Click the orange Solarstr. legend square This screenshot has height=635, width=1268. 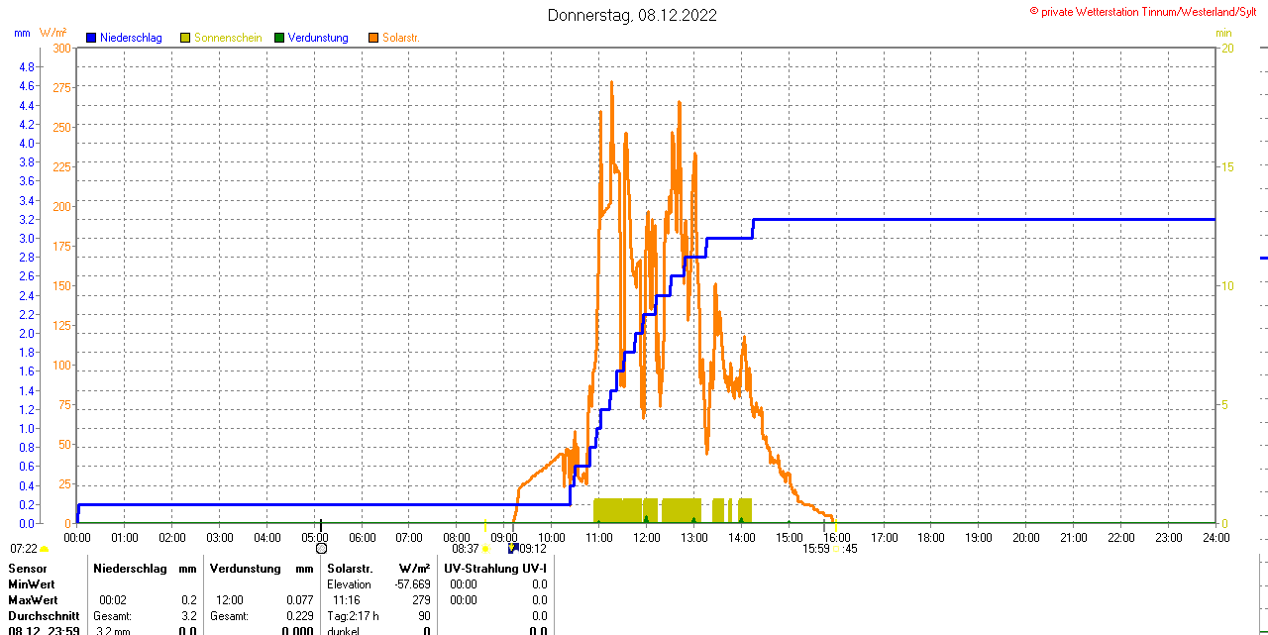(x=372, y=38)
